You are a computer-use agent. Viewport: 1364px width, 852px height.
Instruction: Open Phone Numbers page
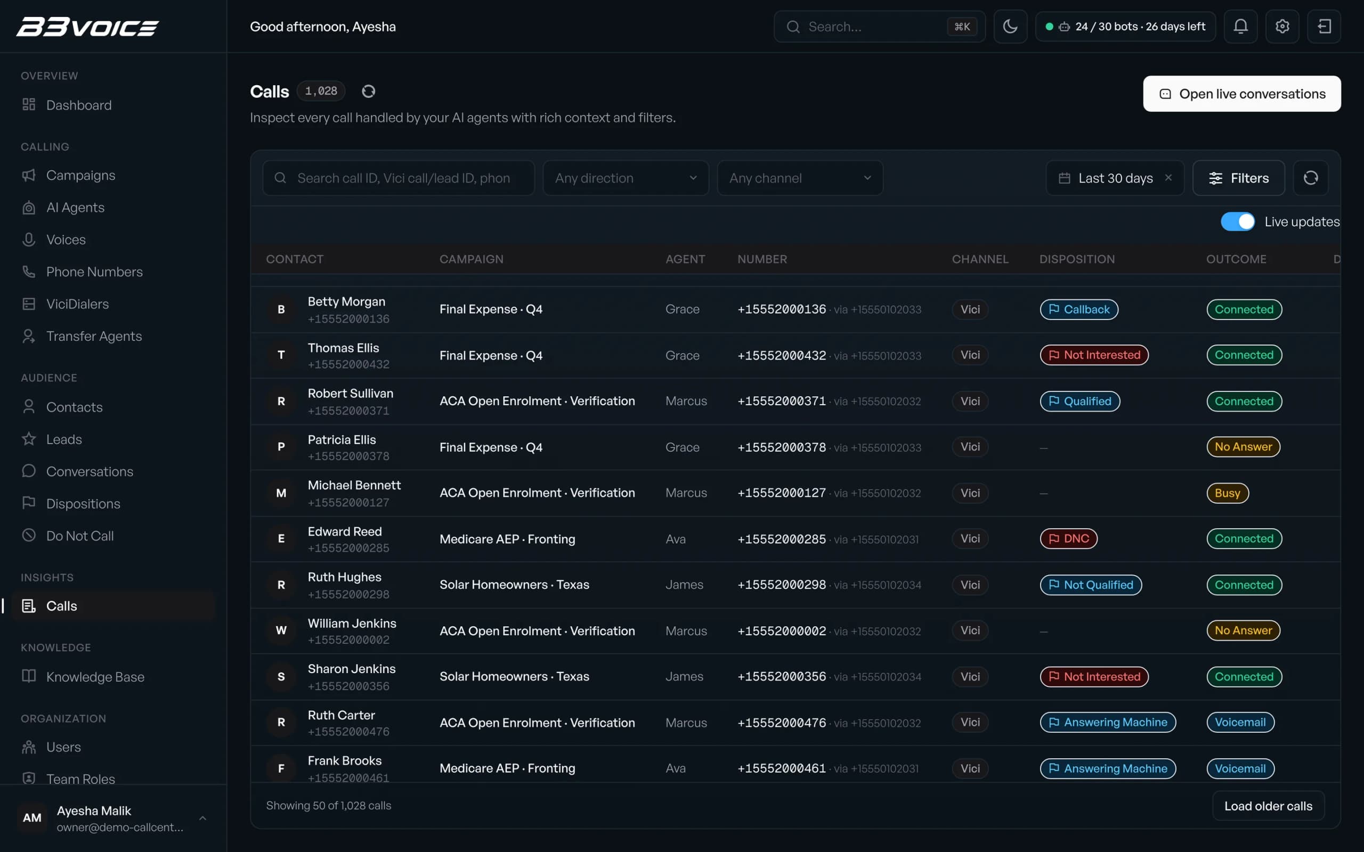click(x=113, y=272)
